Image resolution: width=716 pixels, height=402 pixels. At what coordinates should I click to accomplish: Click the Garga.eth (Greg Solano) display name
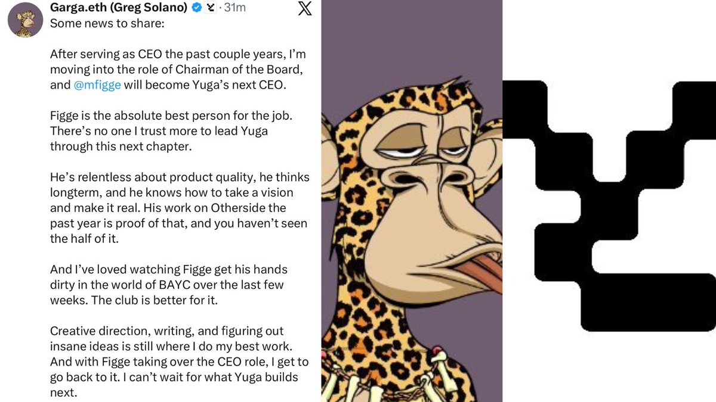tap(118, 8)
